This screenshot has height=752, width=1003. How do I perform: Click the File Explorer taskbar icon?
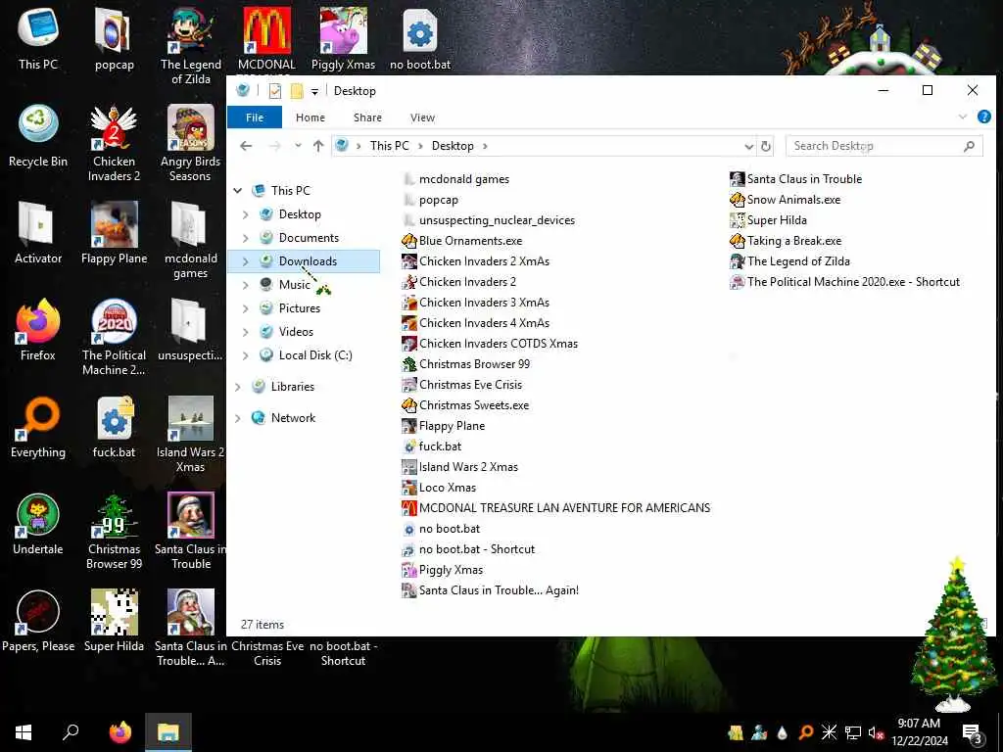[x=168, y=732]
